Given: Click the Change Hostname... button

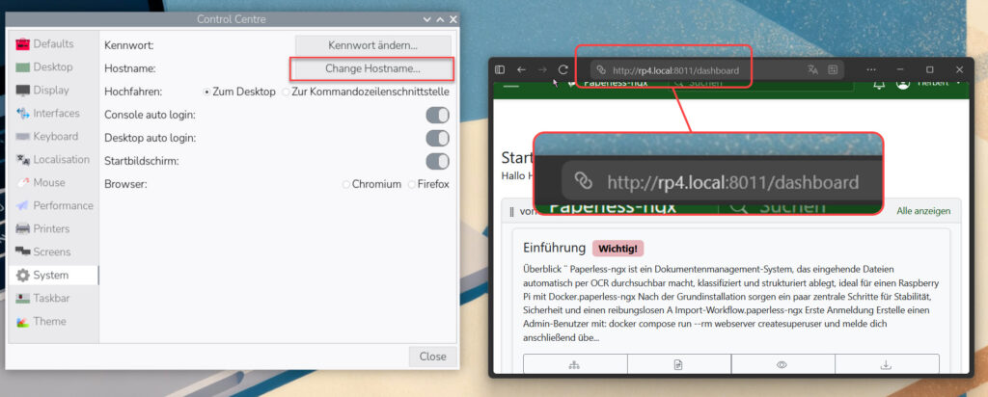Looking at the screenshot, I should tap(372, 69).
